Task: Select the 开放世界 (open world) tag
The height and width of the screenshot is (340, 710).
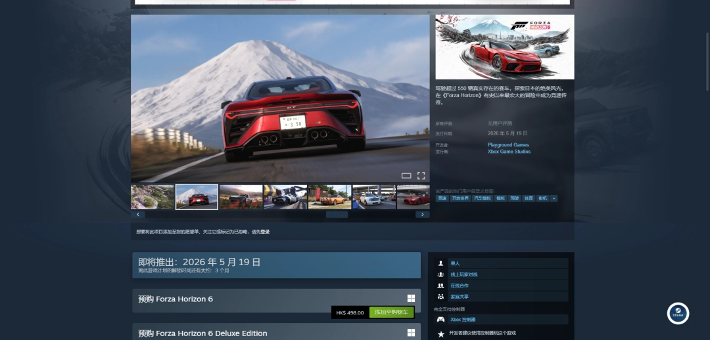Action: pos(460,198)
